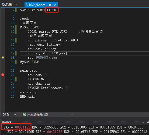Screen dimensions: 149x135
Task: Click the yellow execution arrow at line 18
Action: pyautogui.click(x=3, y=58)
